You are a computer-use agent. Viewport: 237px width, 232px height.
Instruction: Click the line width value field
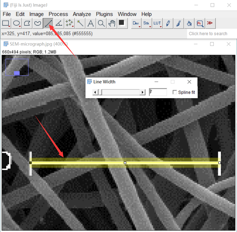point(158,92)
